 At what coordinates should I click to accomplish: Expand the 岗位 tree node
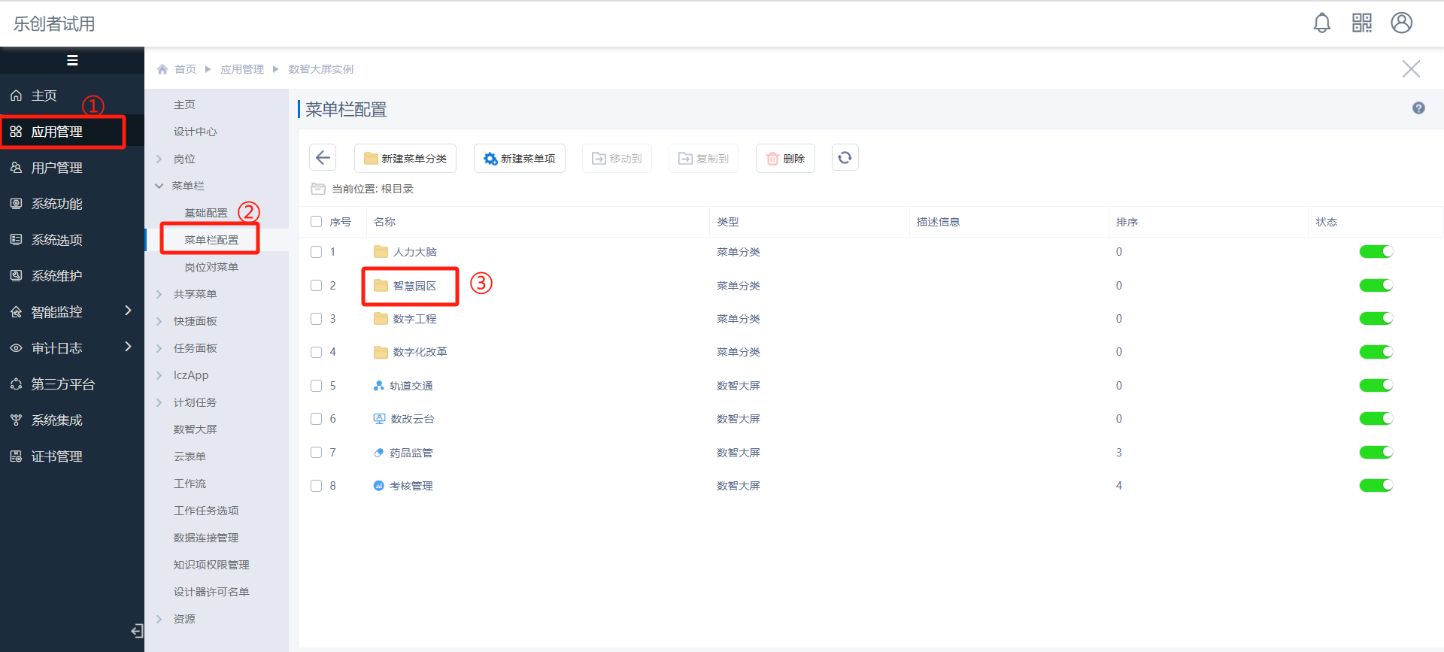[x=159, y=159]
